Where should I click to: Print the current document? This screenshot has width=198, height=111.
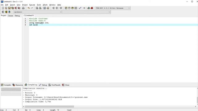23,8
